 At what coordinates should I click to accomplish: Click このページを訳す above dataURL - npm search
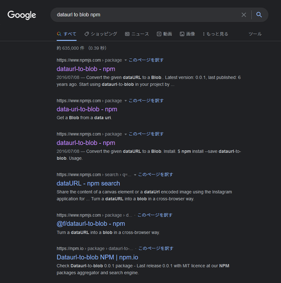(x=156, y=175)
